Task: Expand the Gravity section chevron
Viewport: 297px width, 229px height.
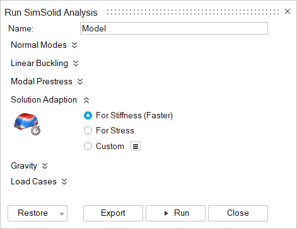Action: coord(45,166)
